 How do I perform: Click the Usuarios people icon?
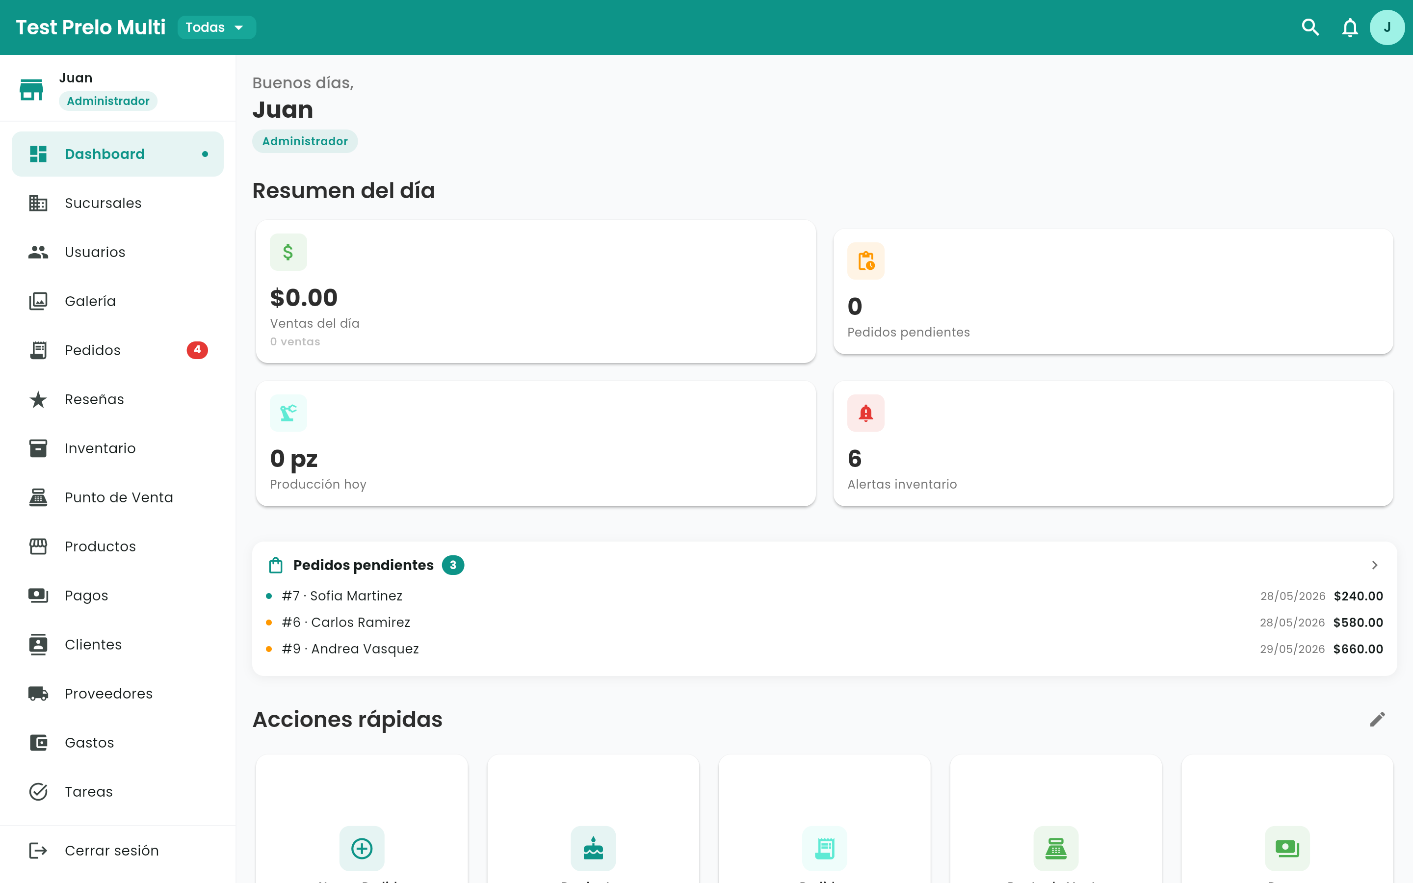click(x=39, y=252)
